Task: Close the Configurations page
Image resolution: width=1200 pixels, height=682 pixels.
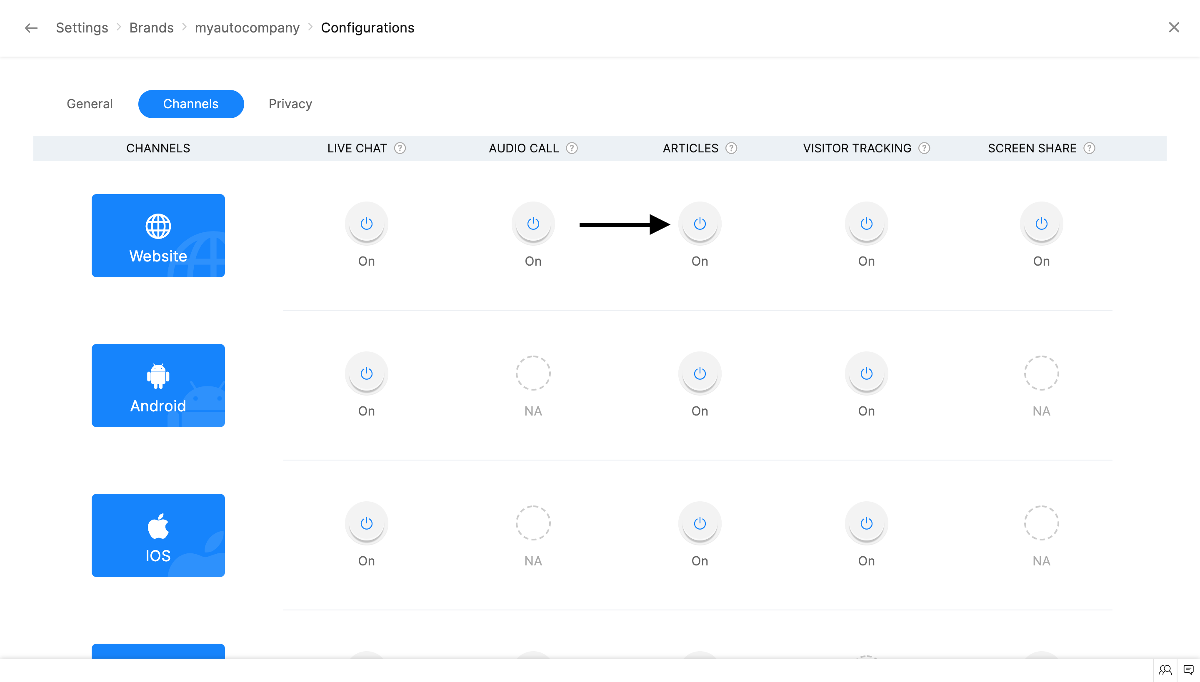Action: 1174,27
